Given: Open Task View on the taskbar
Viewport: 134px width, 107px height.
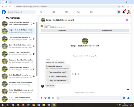Looking at the screenshot, I should [x=8, y=105].
